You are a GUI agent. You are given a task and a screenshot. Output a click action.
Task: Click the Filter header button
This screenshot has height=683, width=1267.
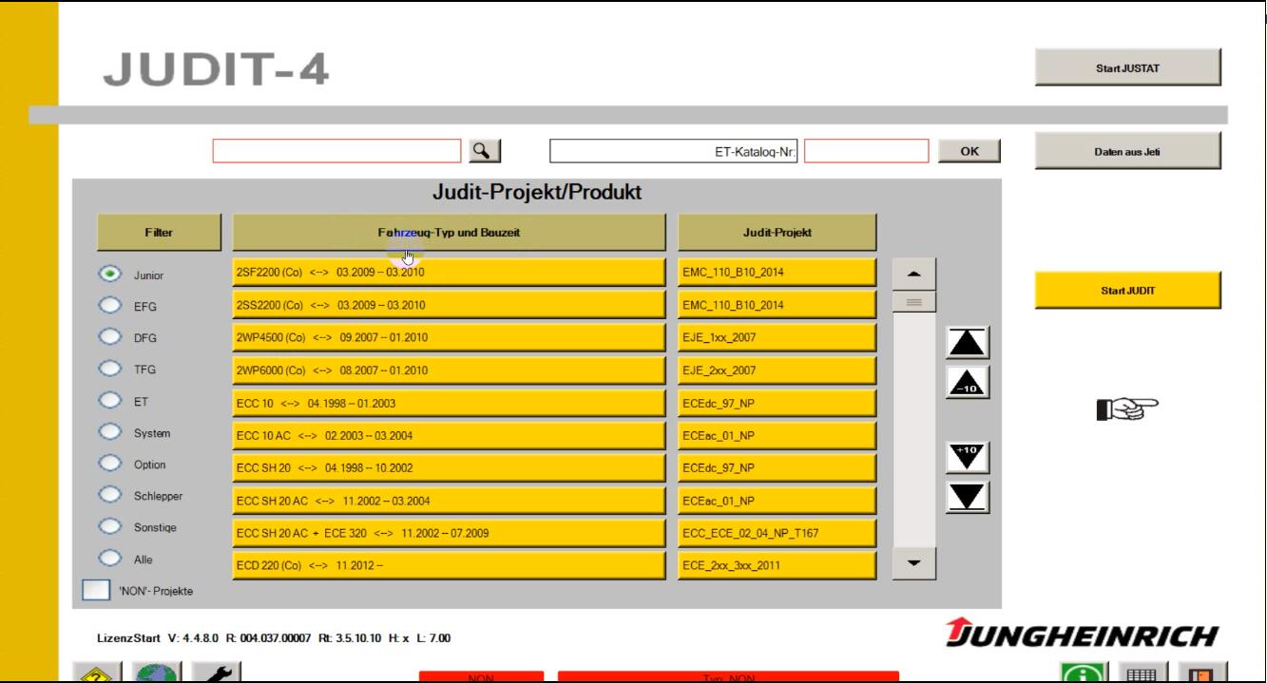tap(159, 232)
